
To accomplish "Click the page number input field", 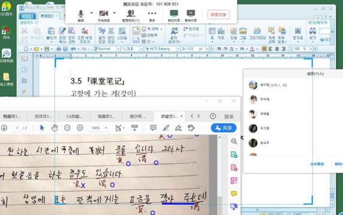I will point(17,128).
